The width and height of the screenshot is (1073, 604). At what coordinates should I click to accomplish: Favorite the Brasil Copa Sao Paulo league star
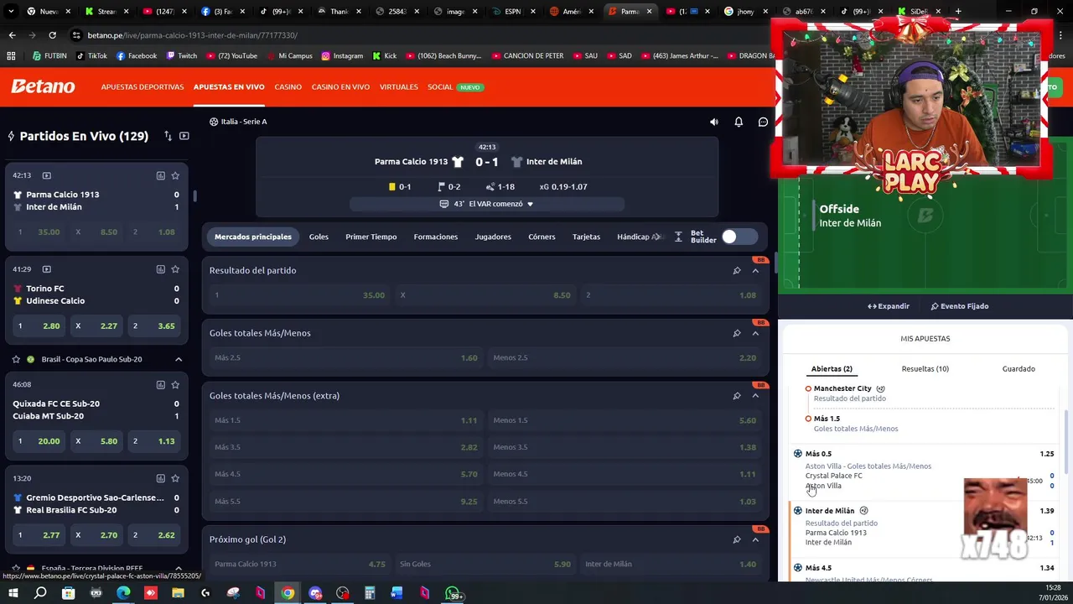pos(15,359)
